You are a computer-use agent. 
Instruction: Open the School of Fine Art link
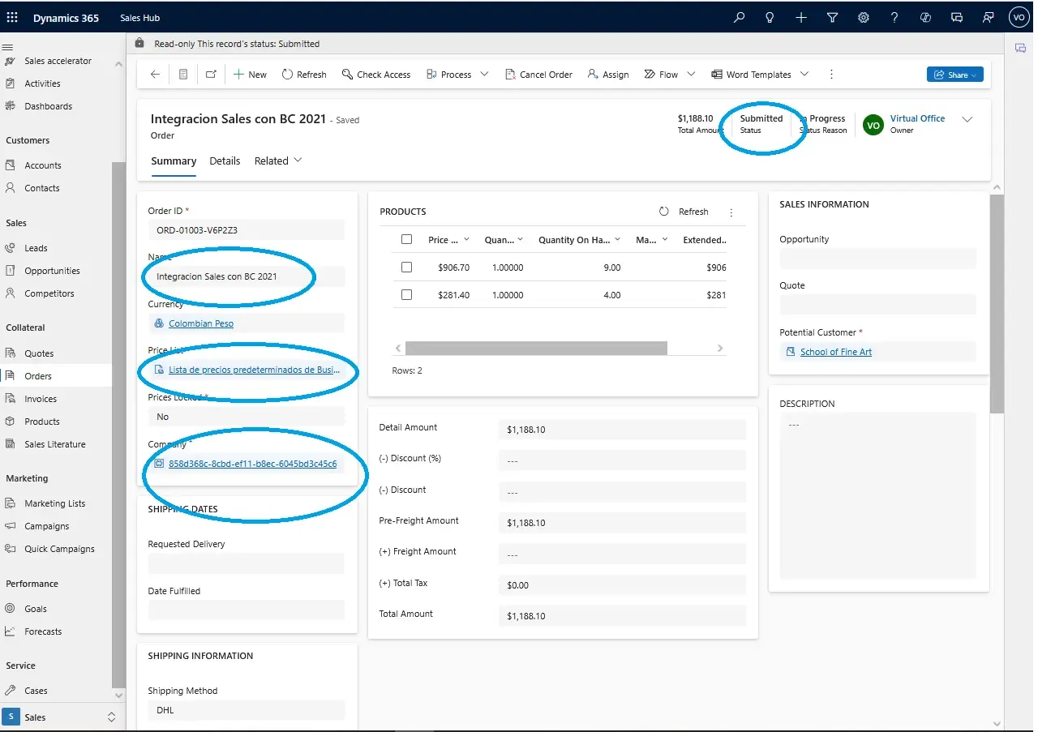pos(835,352)
